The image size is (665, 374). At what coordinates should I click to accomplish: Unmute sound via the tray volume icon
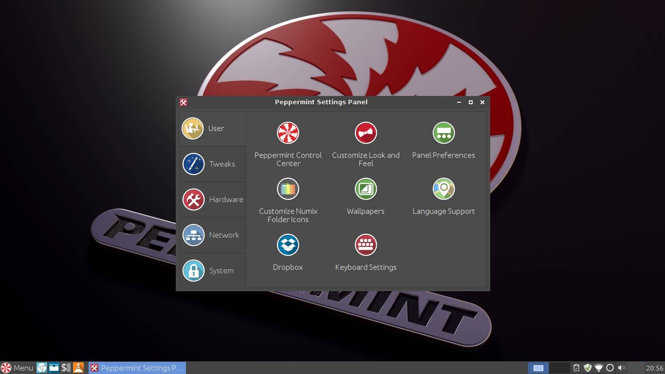coord(622,368)
